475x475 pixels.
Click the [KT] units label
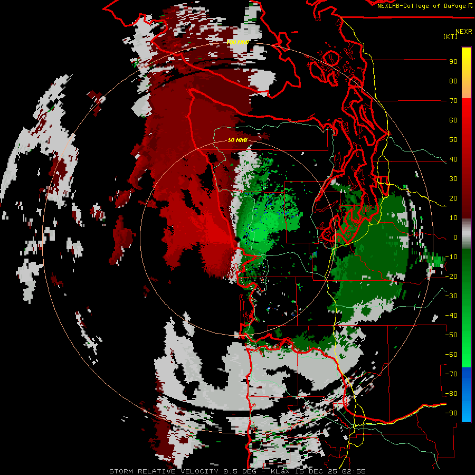[x=451, y=36]
